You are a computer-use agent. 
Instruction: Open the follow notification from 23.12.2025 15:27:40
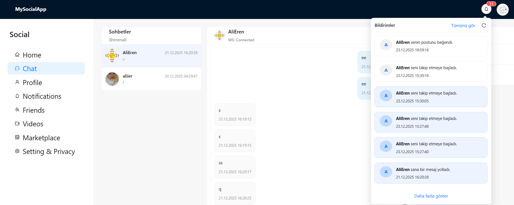pyautogui.click(x=431, y=148)
